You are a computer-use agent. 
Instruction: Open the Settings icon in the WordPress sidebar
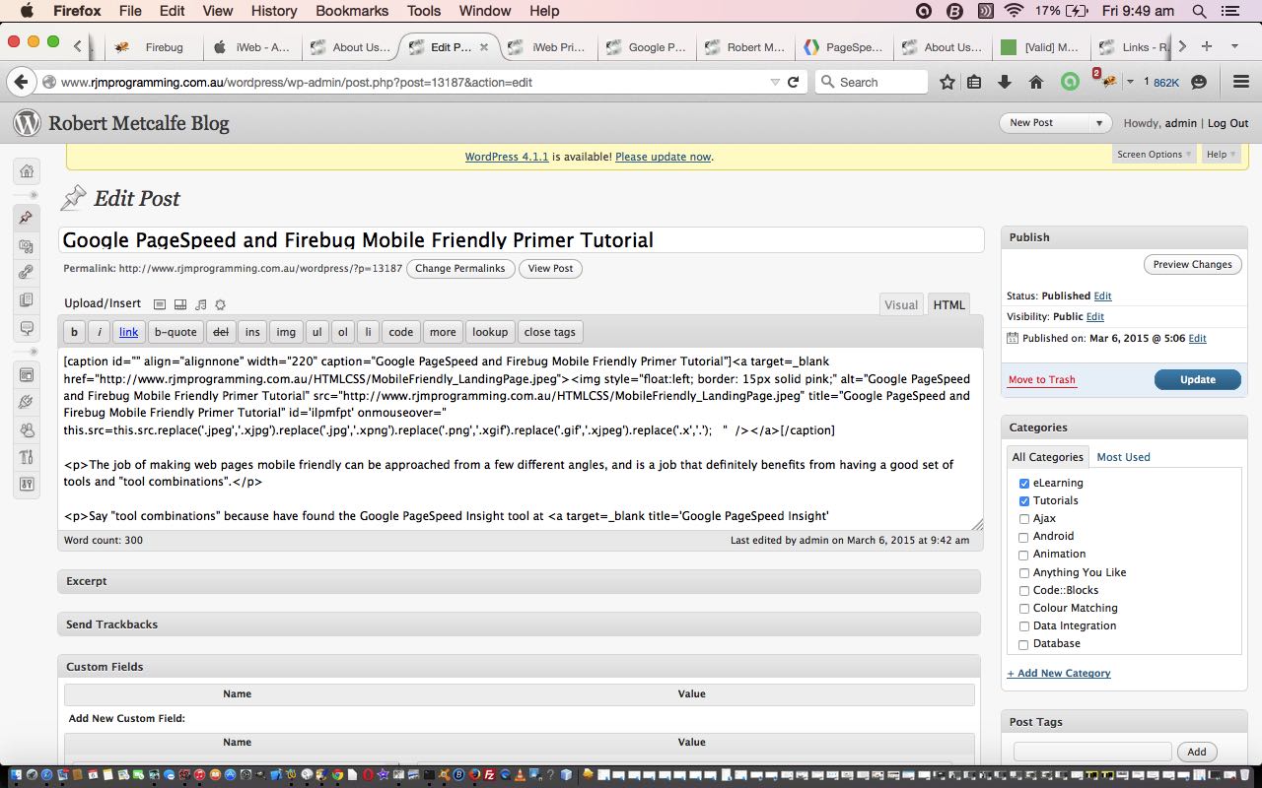27,485
